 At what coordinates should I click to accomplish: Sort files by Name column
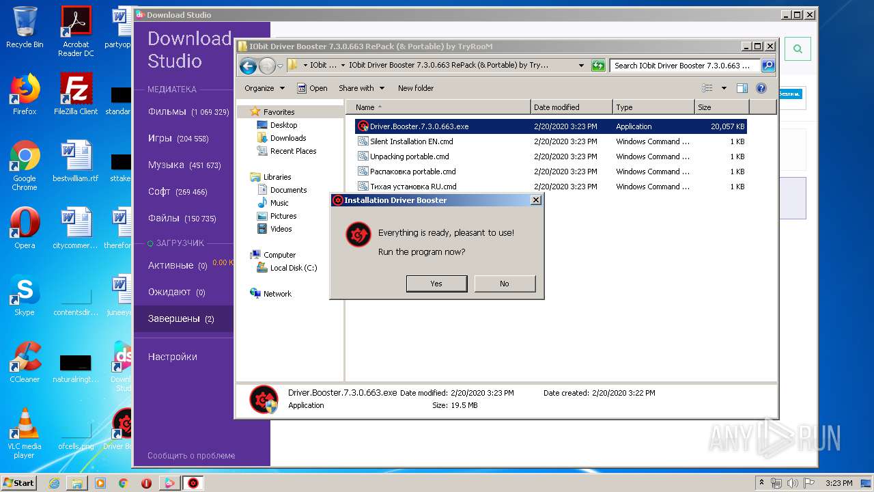point(438,107)
